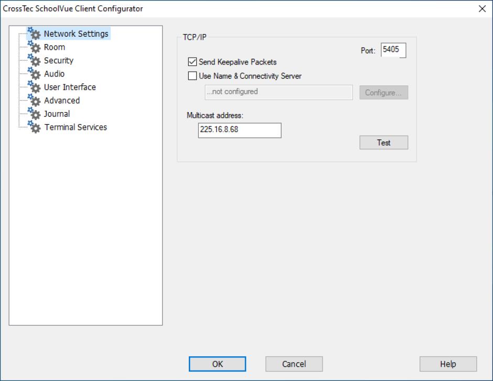This screenshot has width=493, height=381.
Task: Open the Room settings page
Action: pos(55,47)
